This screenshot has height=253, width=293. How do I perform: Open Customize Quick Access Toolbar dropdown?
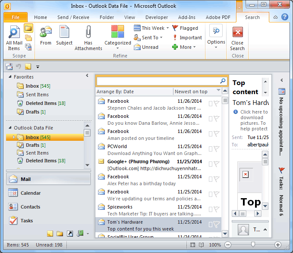click(x=38, y=67)
